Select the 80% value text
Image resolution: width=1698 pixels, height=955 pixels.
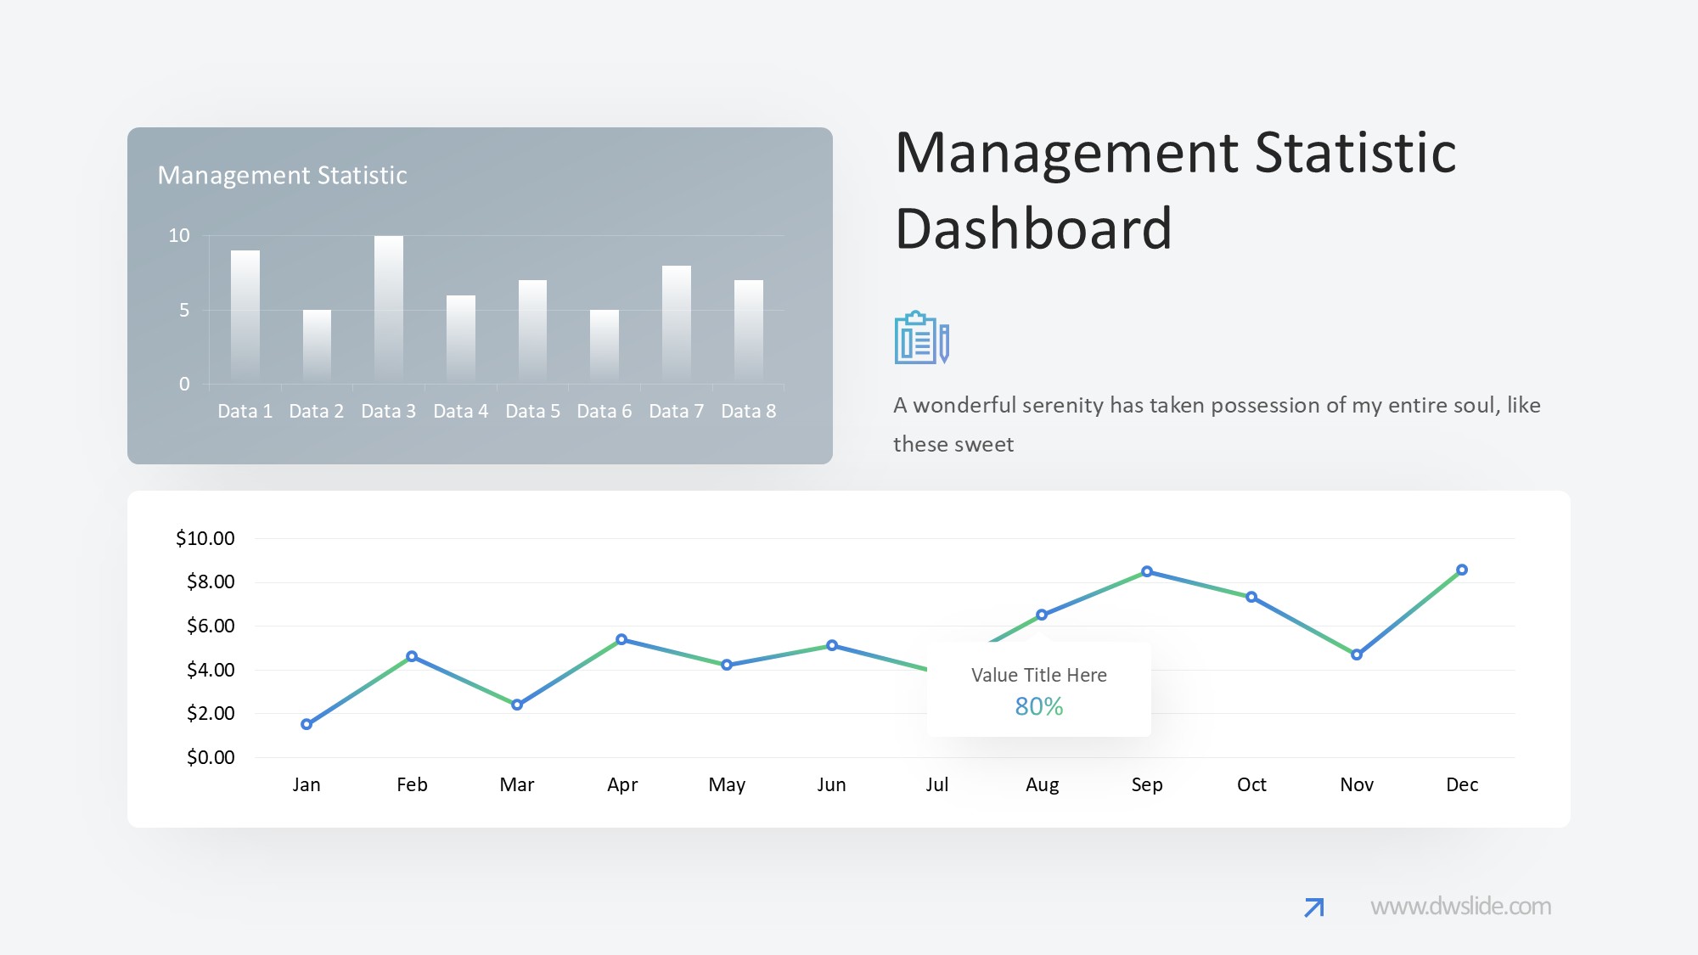1038,706
